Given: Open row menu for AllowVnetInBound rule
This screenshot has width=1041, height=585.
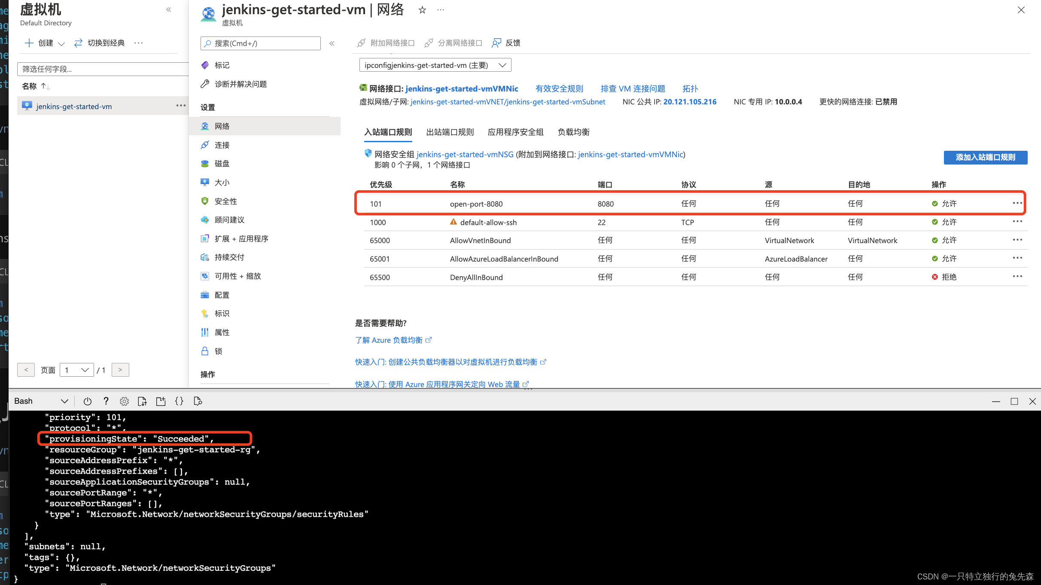Looking at the screenshot, I should tap(1017, 240).
